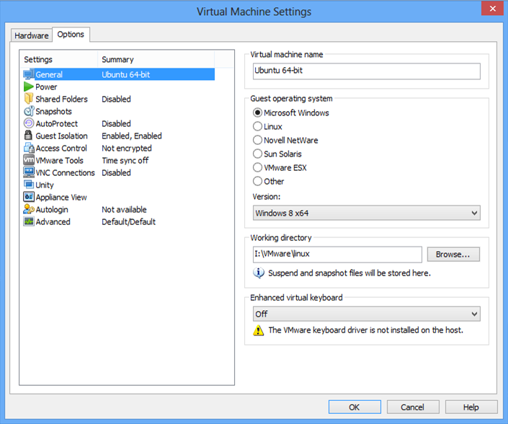This screenshot has height=424, width=508.
Task: Cancel the Virtual Machine Settings dialog
Action: tap(413, 407)
